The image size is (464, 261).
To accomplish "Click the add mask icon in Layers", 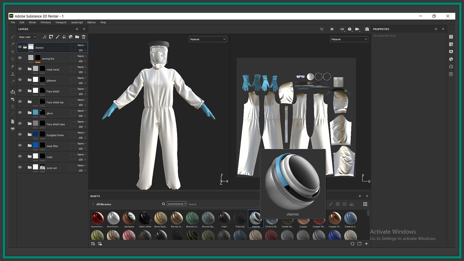I will tap(51, 37).
